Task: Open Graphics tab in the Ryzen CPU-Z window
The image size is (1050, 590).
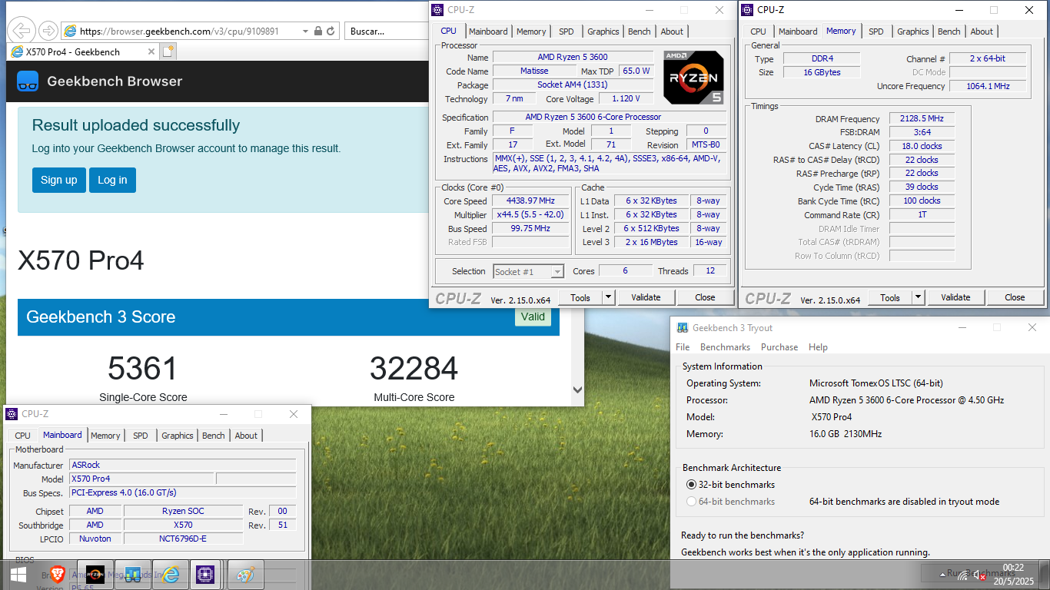Action: tap(603, 31)
